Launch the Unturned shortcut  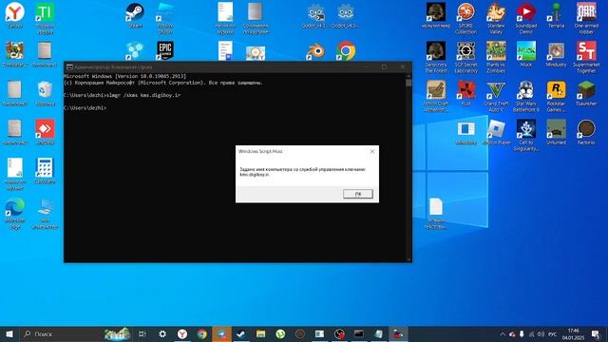pos(556,132)
